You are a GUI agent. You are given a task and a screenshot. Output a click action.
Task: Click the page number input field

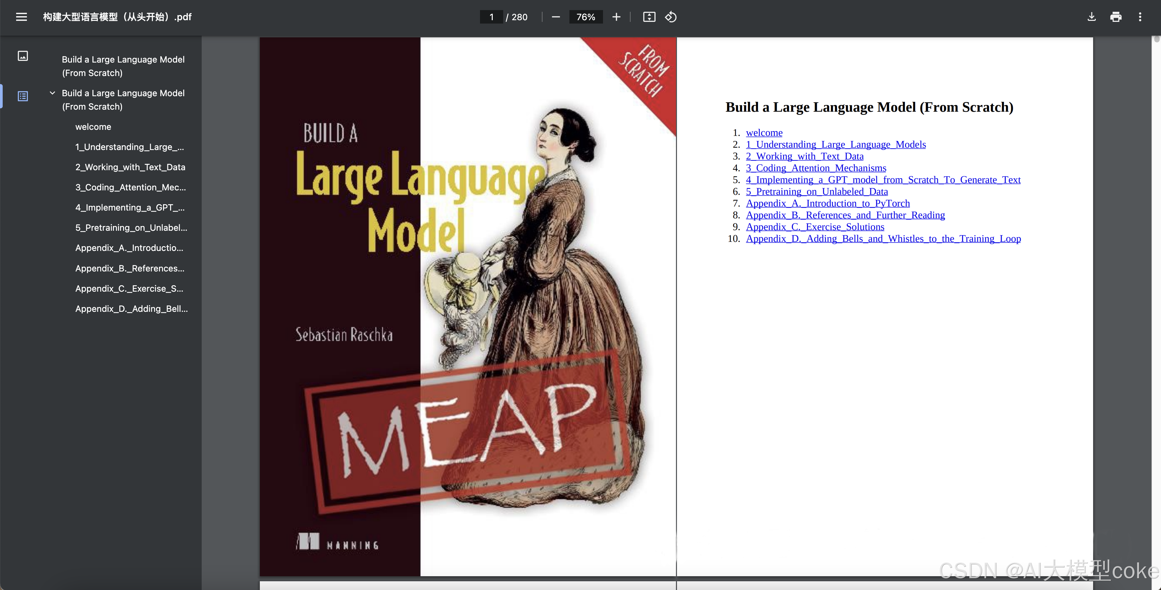[x=491, y=17]
